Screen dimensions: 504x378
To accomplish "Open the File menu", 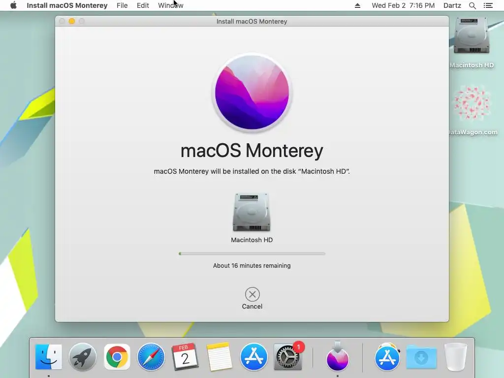I will pyautogui.click(x=122, y=5).
